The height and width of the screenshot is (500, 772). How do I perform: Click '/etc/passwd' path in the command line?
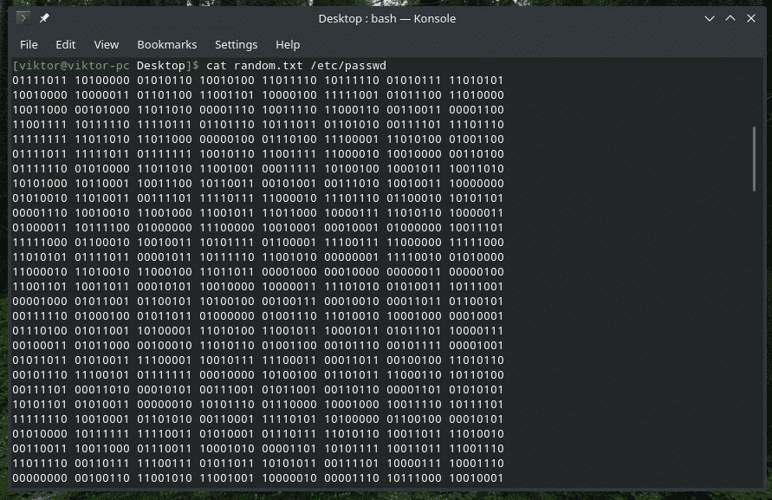351,66
